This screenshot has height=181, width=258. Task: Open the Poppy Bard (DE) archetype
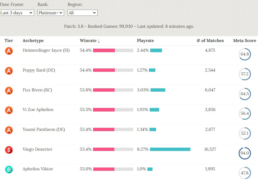[39, 70]
